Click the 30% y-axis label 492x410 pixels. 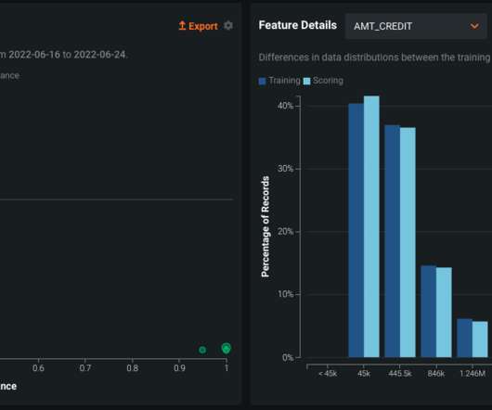[x=285, y=169]
